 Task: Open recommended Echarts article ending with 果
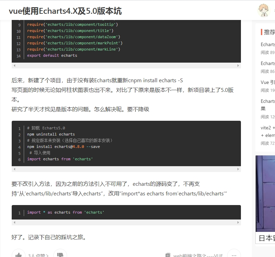pos(268,105)
